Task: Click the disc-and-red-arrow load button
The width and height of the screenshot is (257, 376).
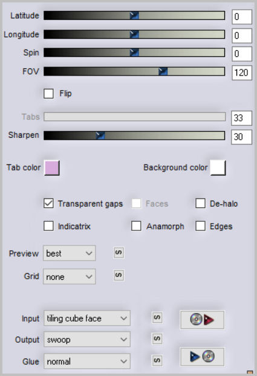Action: tap(202, 319)
